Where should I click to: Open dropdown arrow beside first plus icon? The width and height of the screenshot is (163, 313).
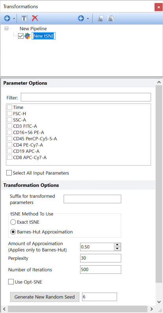point(14,18)
